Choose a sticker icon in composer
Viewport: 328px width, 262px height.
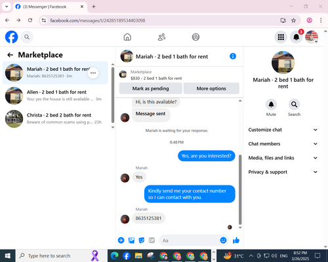click(x=142, y=240)
